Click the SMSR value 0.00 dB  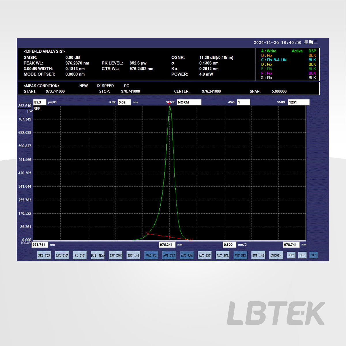point(73,58)
